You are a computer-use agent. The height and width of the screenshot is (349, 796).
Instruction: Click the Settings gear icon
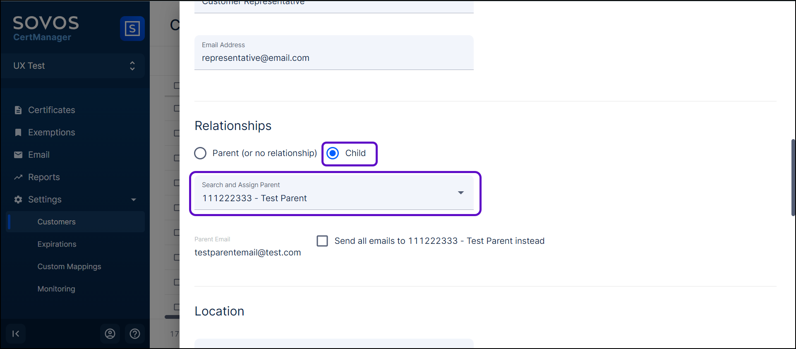[18, 200]
